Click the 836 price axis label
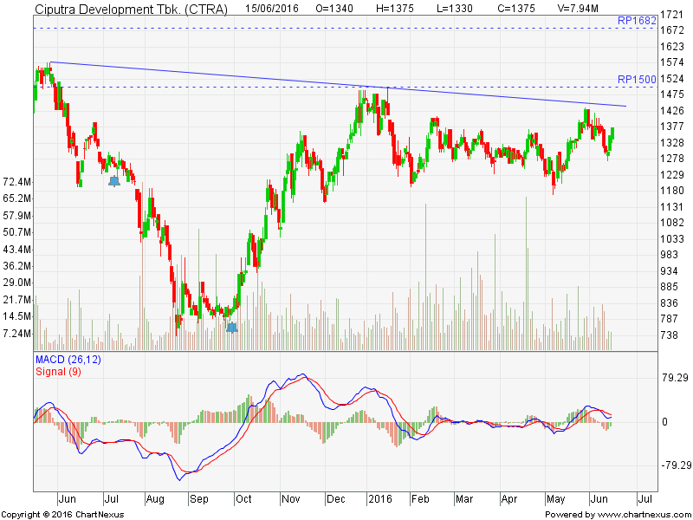The height and width of the screenshot is (520, 693). pos(669,303)
